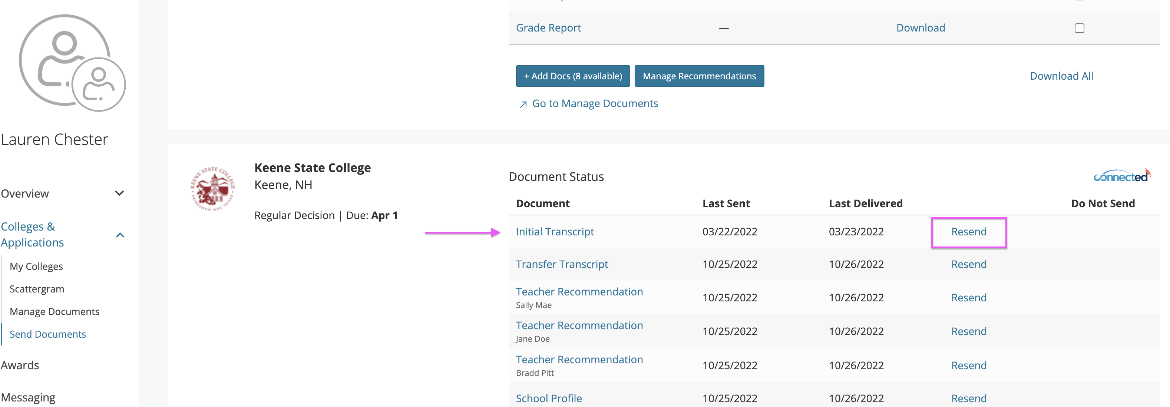
Task: Open the Initial Transcript link
Action: pos(555,232)
